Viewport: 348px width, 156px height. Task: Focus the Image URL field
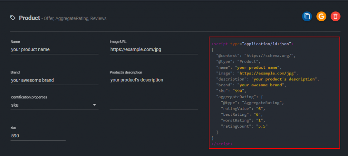[154, 49]
